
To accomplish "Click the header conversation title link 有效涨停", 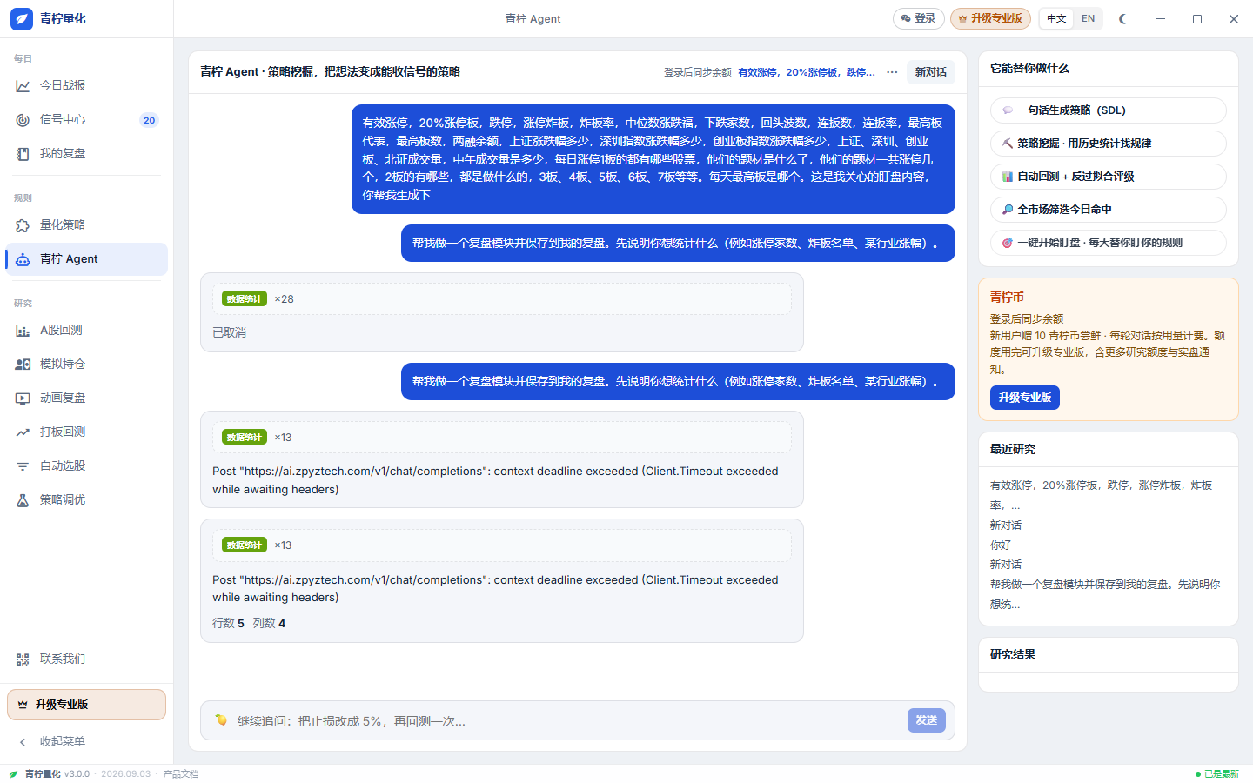I will tap(807, 72).
